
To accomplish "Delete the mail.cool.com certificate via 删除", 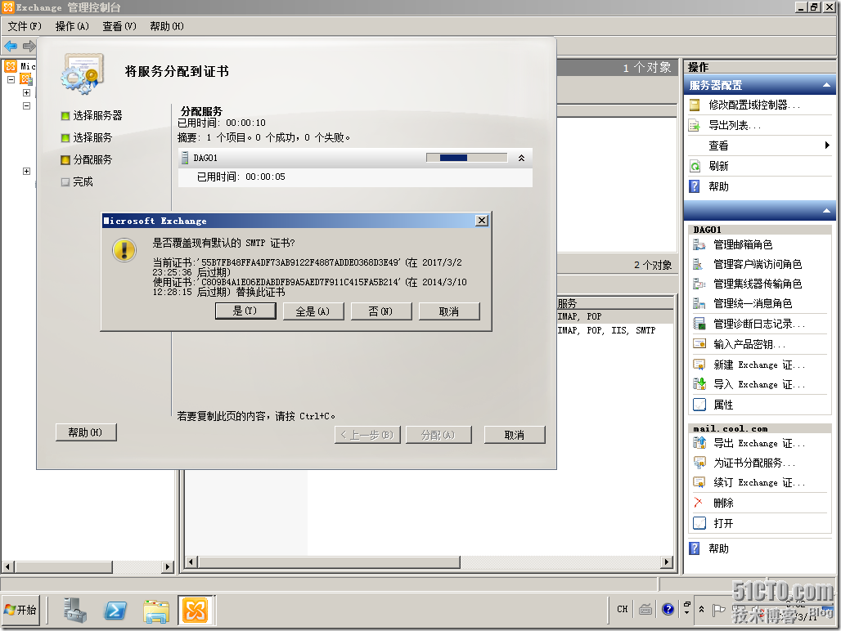I will click(x=720, y=502).
